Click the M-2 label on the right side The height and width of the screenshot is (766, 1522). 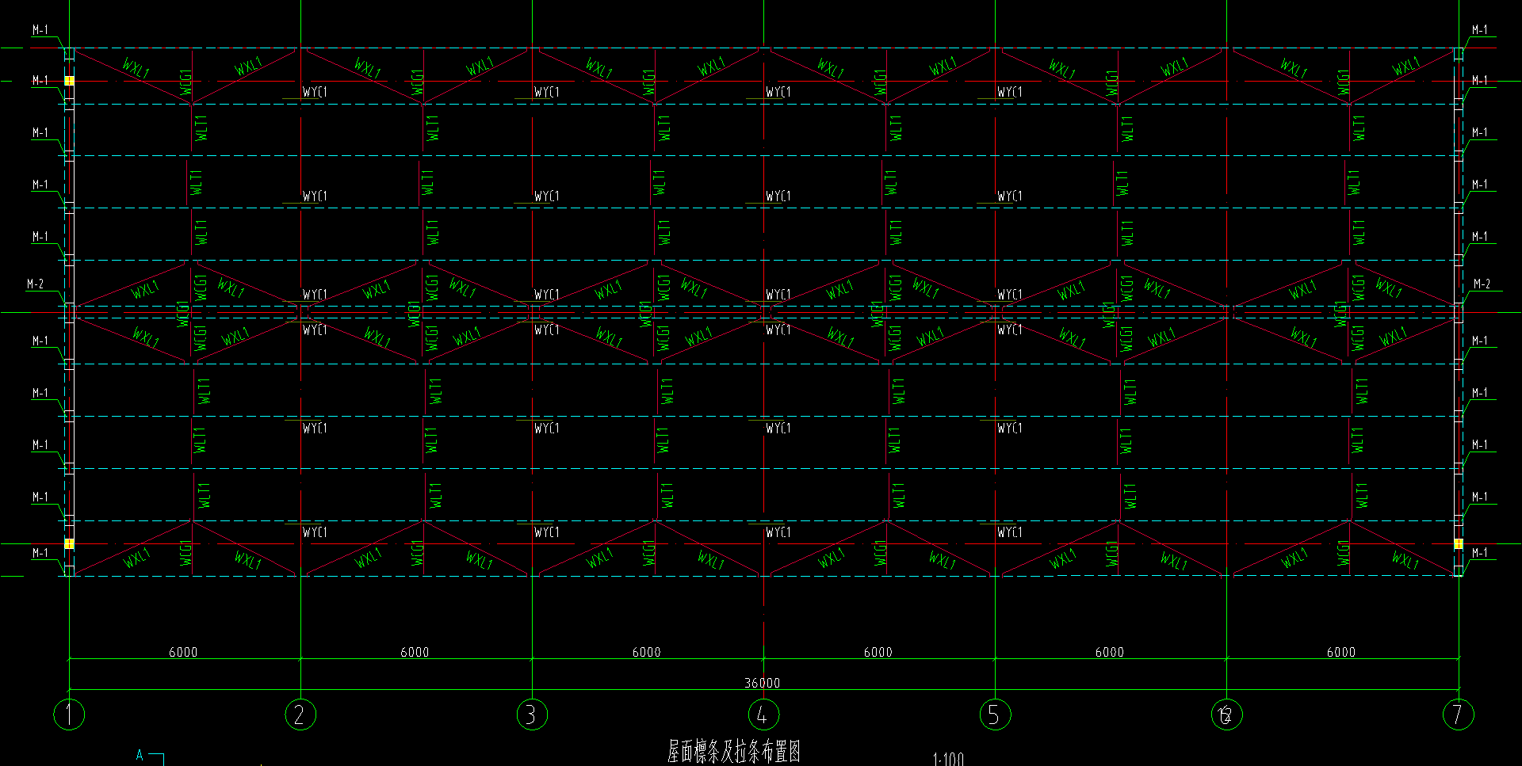coord(1482,284)
